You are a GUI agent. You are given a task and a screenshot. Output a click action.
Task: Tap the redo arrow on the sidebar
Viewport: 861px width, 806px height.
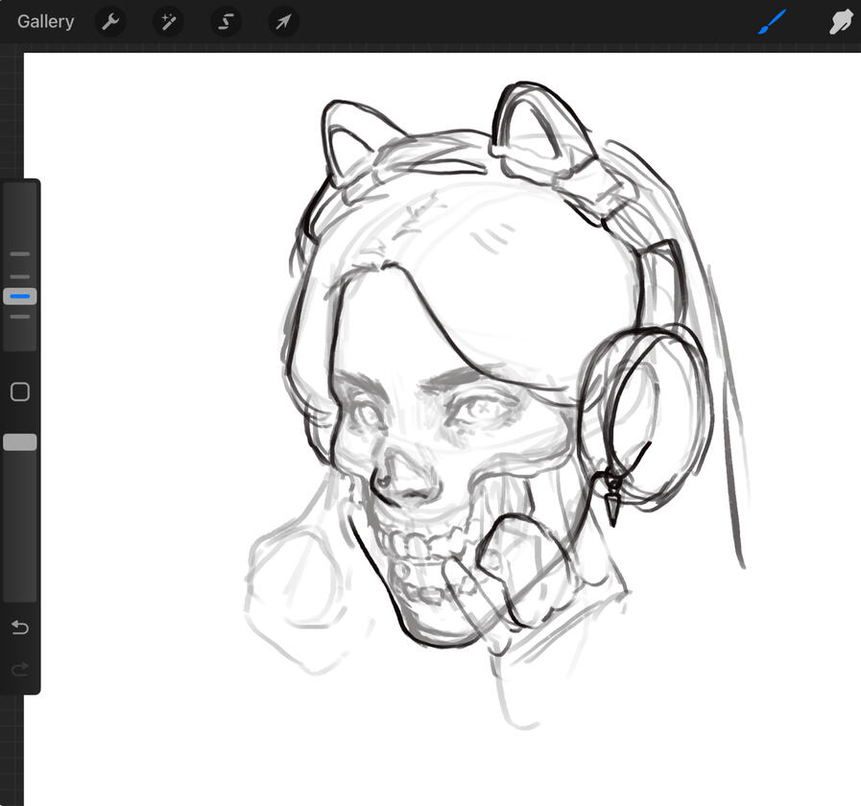click(19, 669)
